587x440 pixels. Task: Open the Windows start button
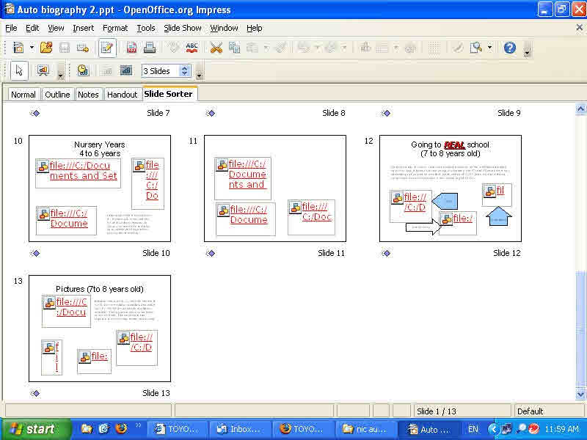point(35,429)
